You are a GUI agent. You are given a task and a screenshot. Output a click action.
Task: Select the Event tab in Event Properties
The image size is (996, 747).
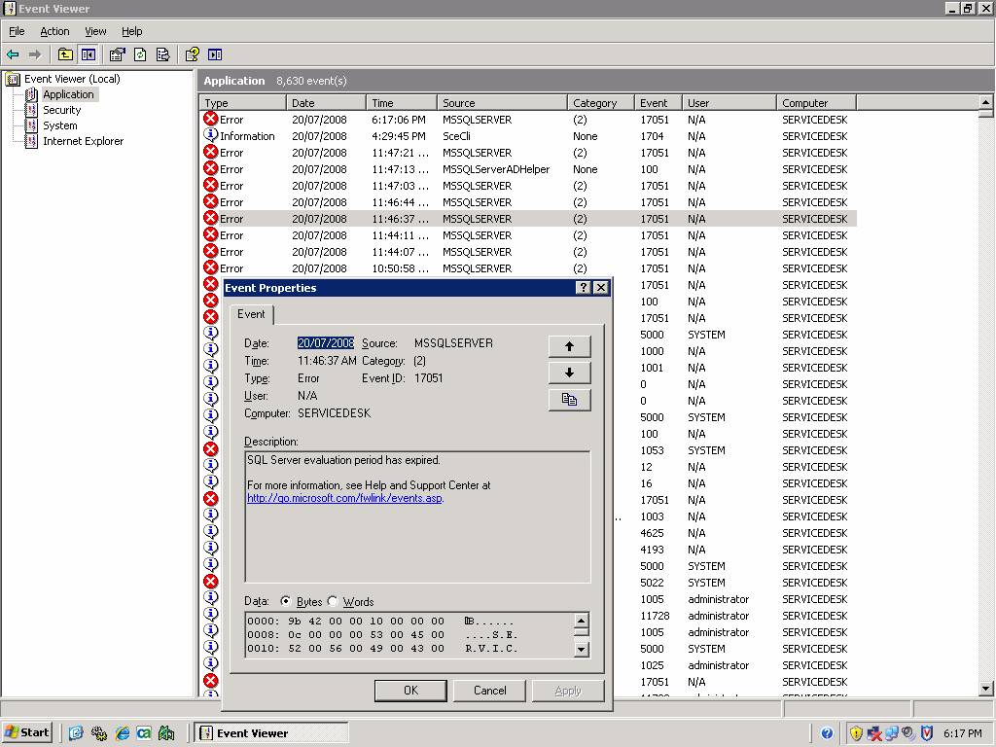point(251,314)
